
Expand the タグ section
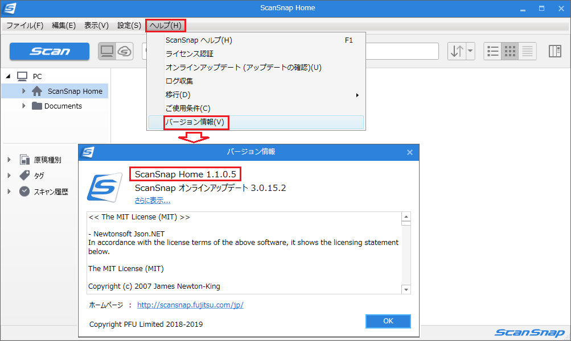tap(9, 175)
